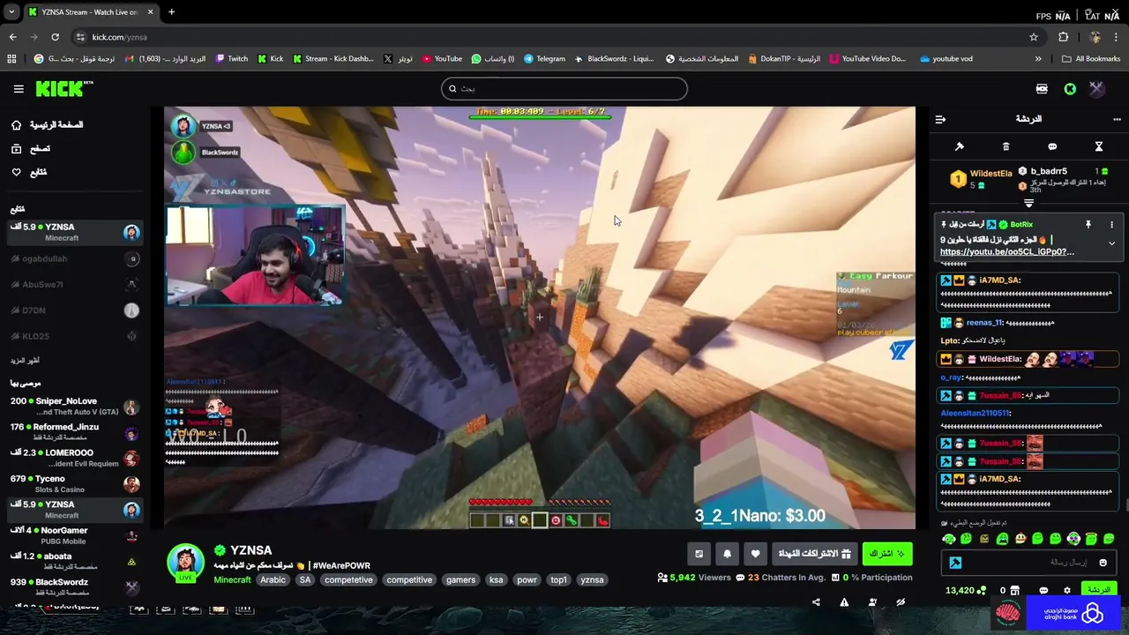
Task: Toggle the notifications bell button
Action: [727, 554]
